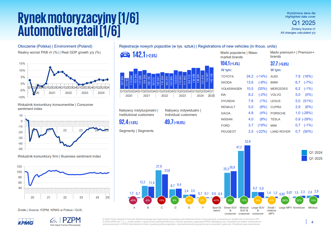The height and width of the screenshot is (229, 331).
Task: Click the registrations bar labelled 152 937
Action: pos(207,77)
